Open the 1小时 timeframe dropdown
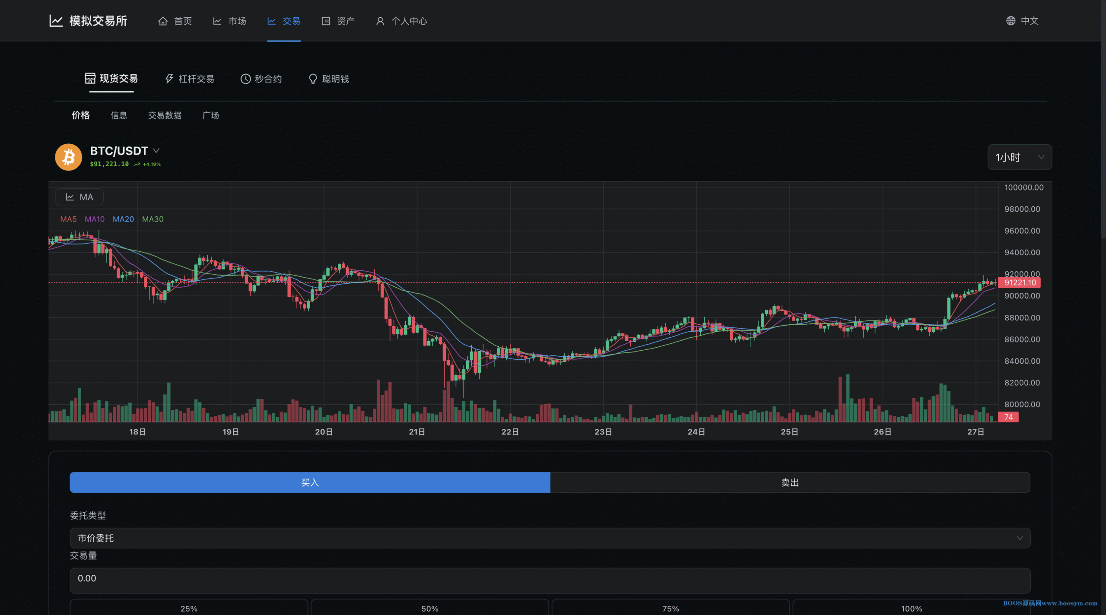This screenshot has height=615, width=1106. pos(1019,157)
